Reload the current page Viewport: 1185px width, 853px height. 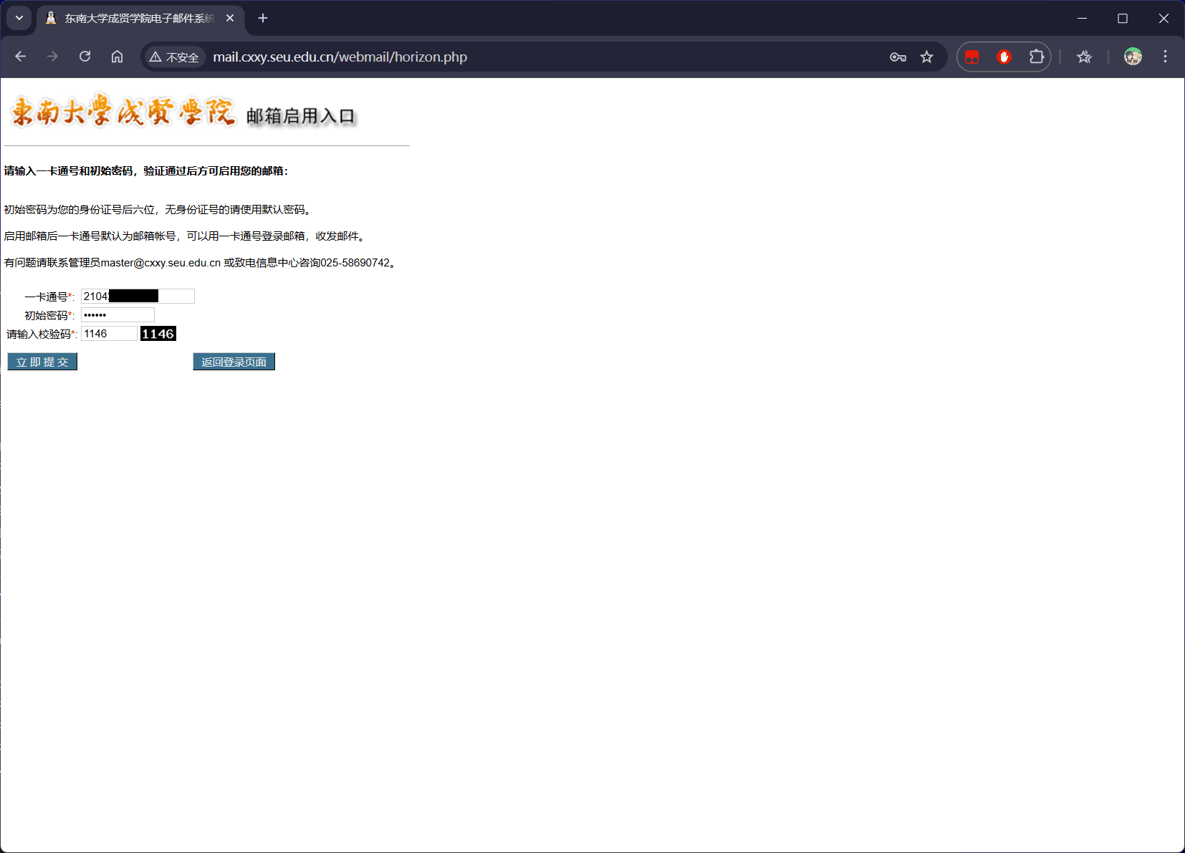point(85,57)
